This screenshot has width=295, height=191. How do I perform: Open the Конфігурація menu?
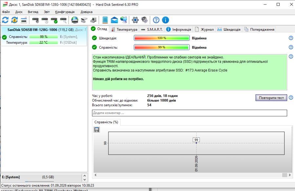[65, 12]
